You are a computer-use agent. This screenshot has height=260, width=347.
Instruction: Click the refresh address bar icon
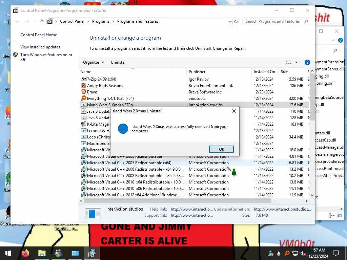tap(236, 21)
